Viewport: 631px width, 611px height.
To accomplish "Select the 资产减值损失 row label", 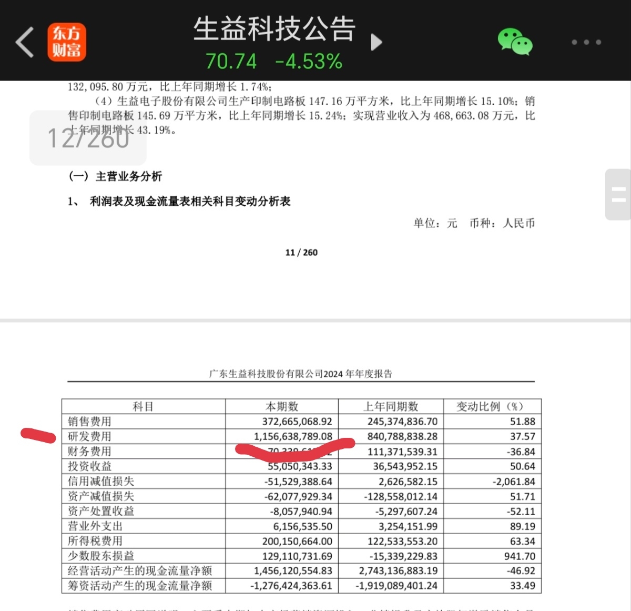I will point(101,496).
